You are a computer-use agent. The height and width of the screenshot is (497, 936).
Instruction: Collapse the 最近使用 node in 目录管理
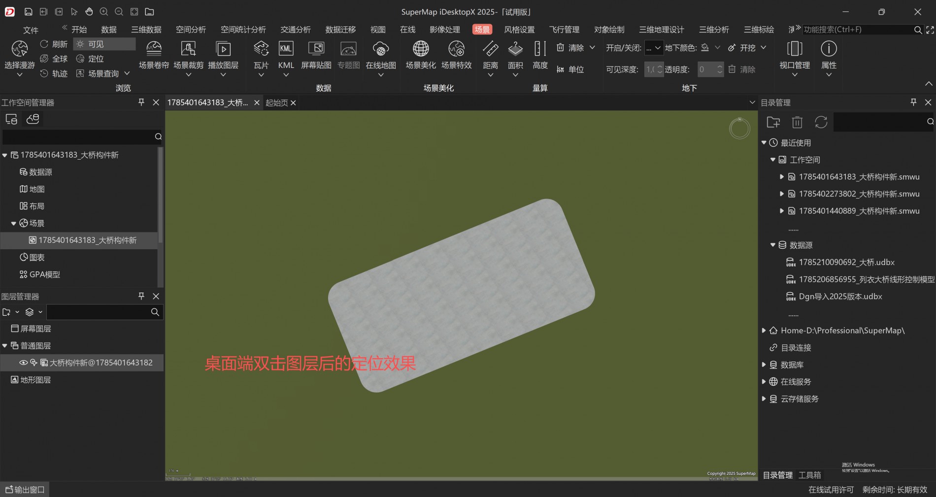point(764,143)
